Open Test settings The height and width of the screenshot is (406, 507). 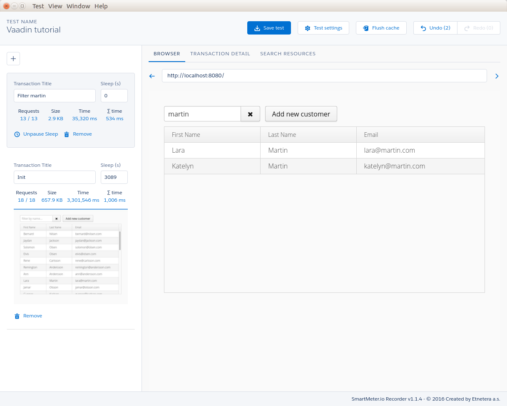pos(323,28)
